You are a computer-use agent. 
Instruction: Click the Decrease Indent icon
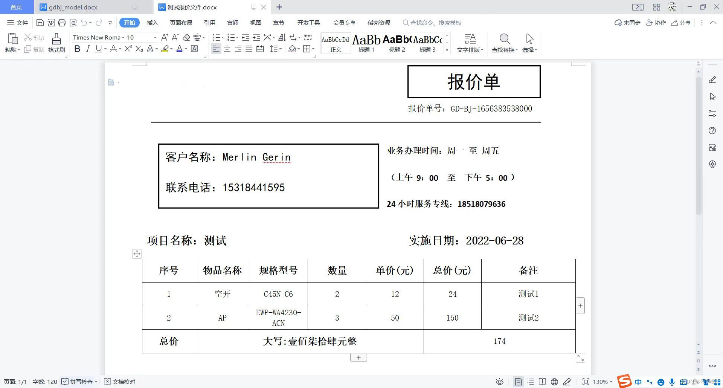(246, 37)
